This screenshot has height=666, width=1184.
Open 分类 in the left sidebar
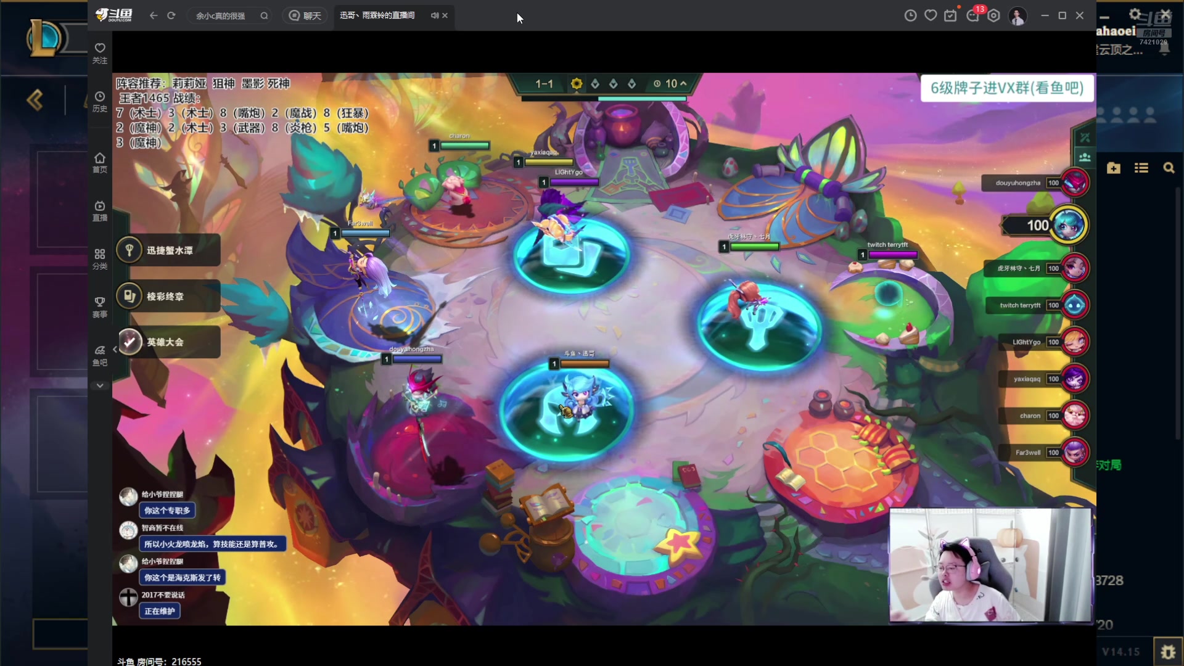(100, 259)
